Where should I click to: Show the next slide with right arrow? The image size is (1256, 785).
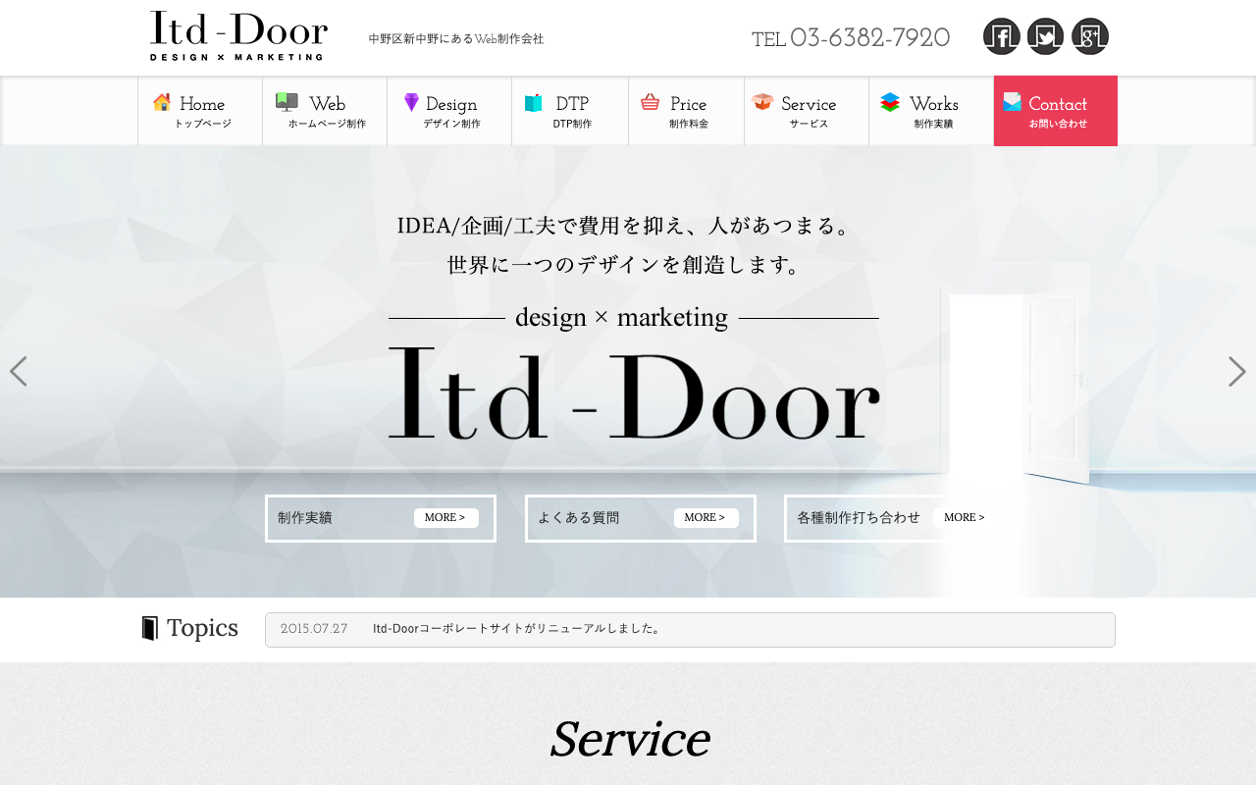pos(1237,371)
